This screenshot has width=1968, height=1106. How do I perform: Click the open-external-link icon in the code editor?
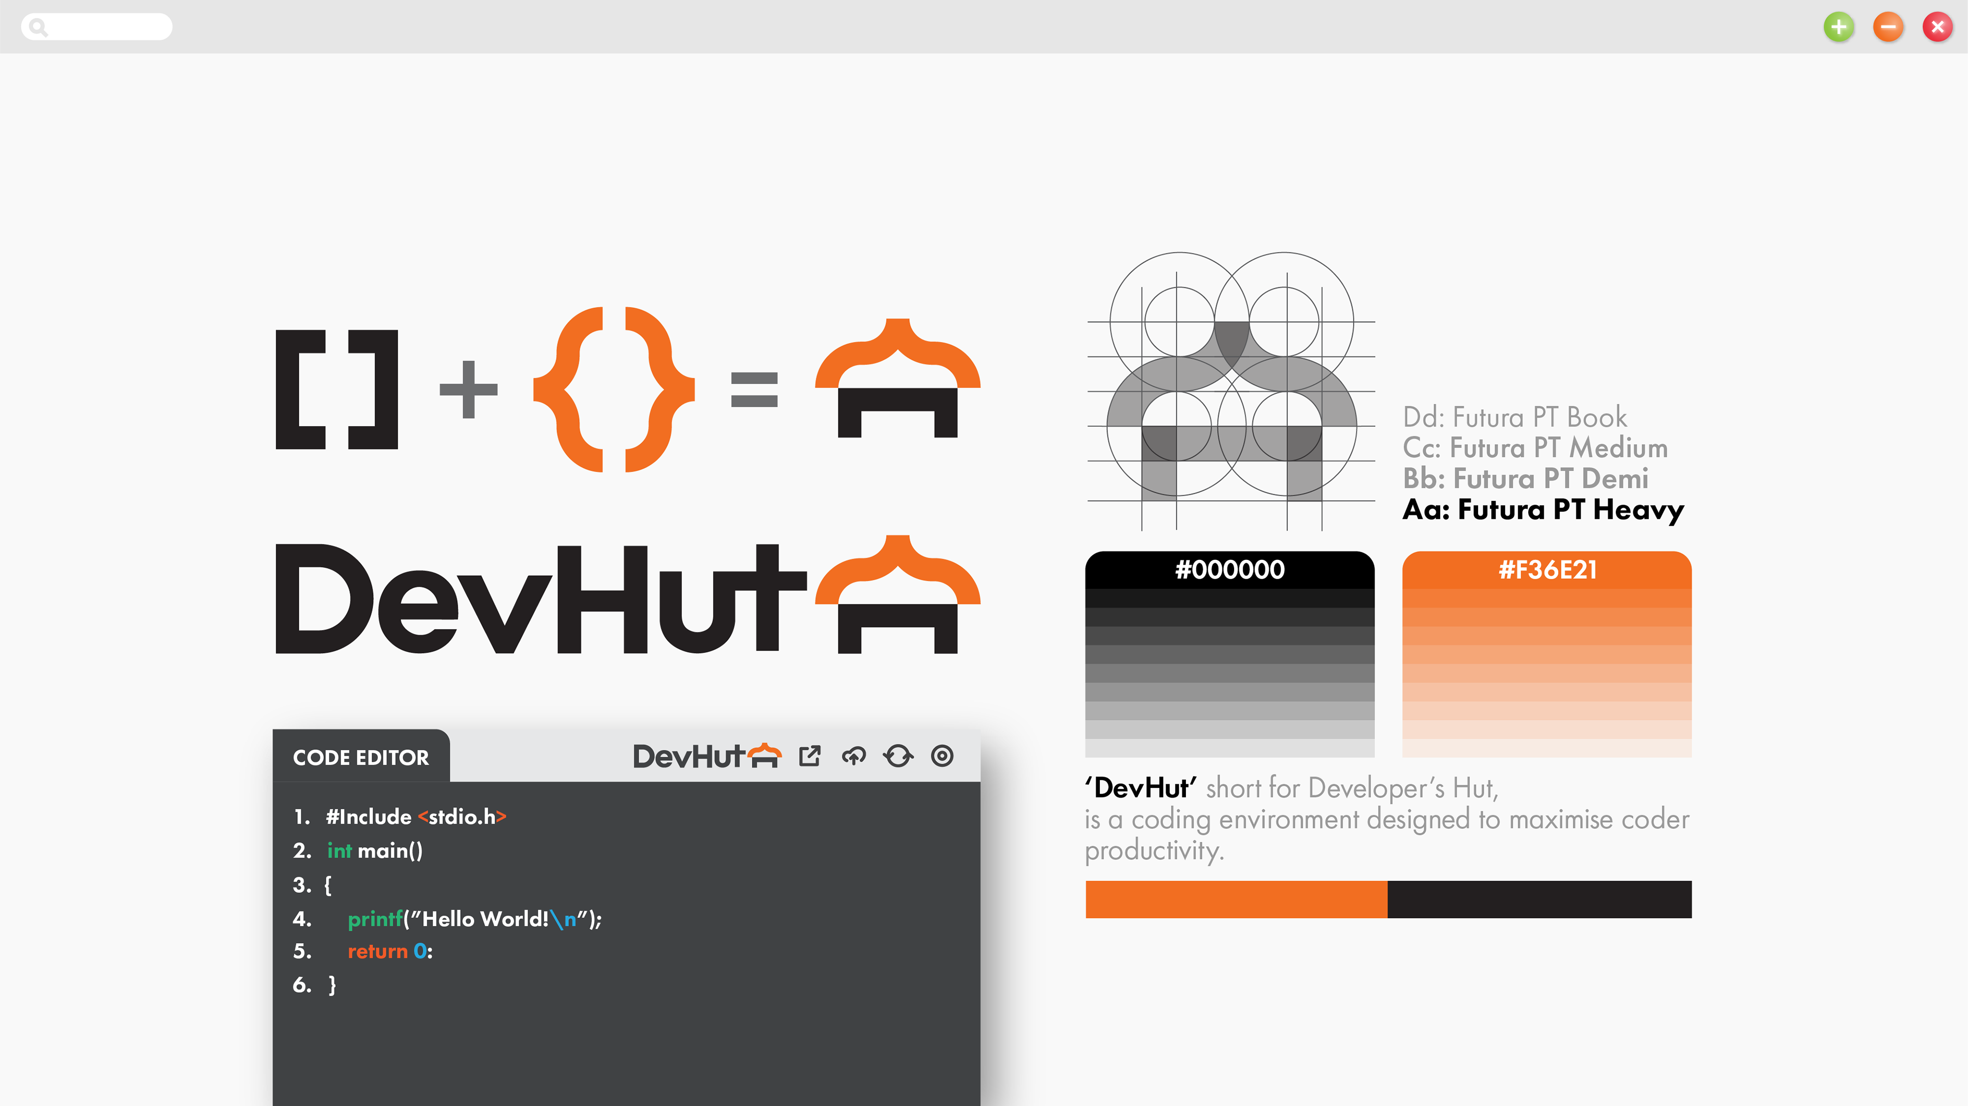[810, 756]
